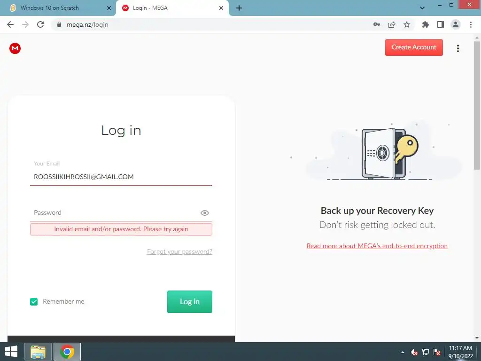The height and width of the screenshot is (361, 481).
Task: Select the Login - MEGA tab
Action: pyautogui.click(x=172, y=8)
